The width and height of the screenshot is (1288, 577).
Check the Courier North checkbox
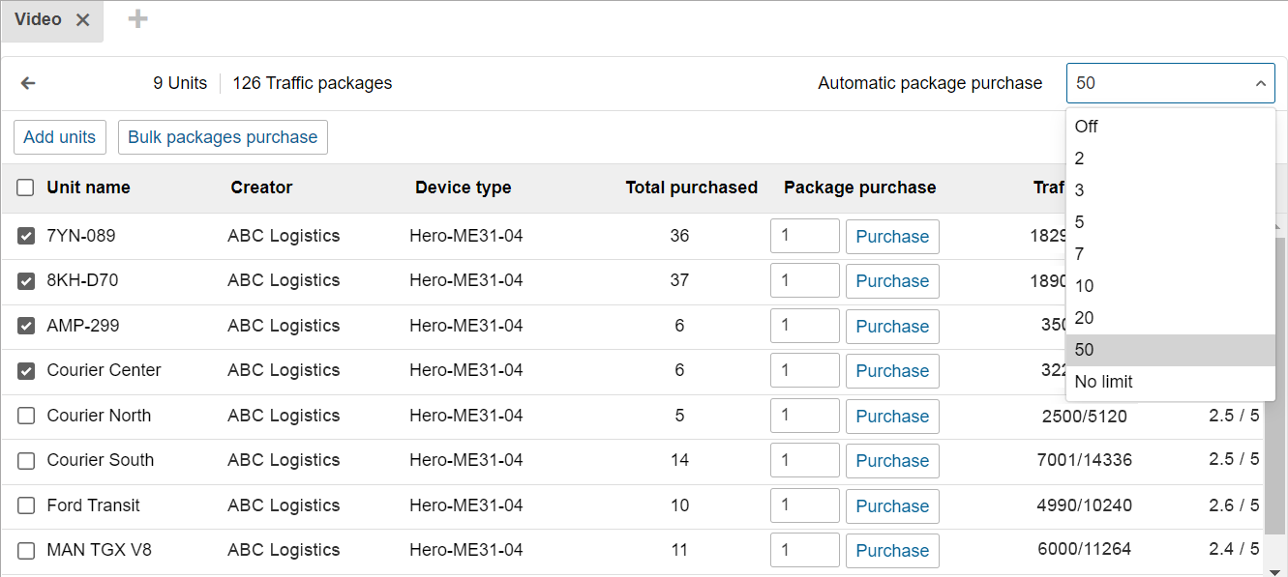[25, 415]
